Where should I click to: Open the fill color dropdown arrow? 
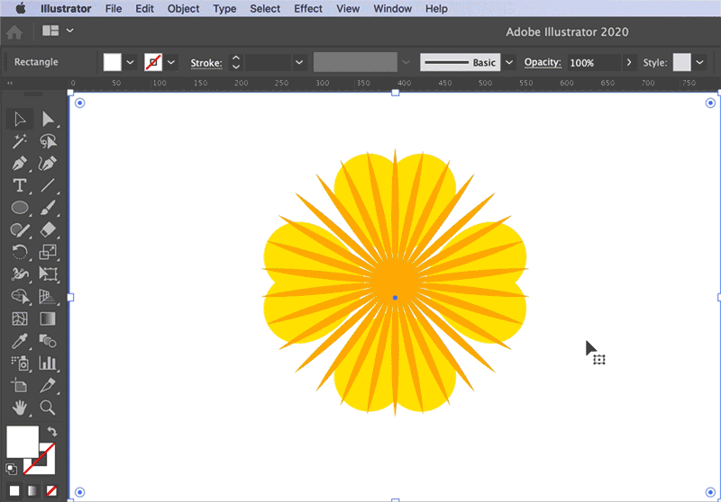point(130,62)
